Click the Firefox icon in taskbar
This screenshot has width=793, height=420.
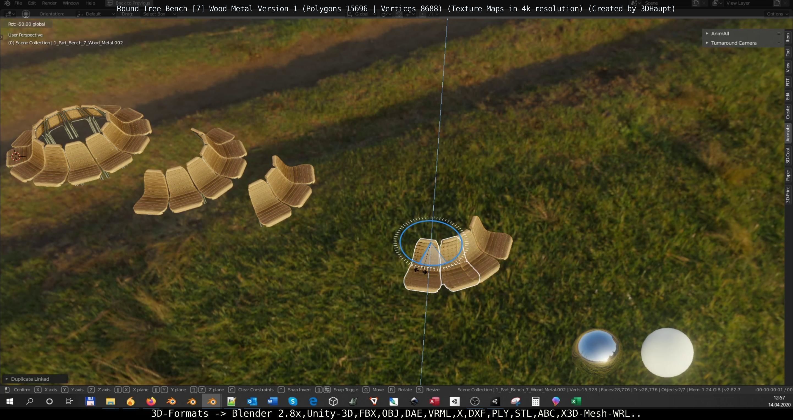click(x=151, y=401)
